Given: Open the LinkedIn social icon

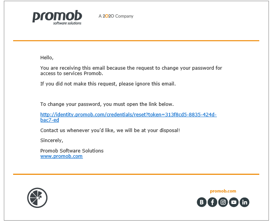Looking at the screenshot, I should [x=245, y=202].
